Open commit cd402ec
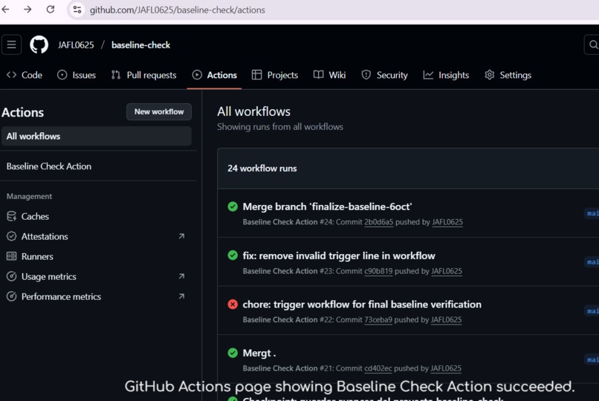Viewport: 599px width, 401px height. tap(378, 368)
